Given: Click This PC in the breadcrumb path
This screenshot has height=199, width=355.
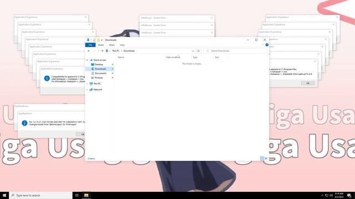Looking at the screenshot, I should point(116,51).
